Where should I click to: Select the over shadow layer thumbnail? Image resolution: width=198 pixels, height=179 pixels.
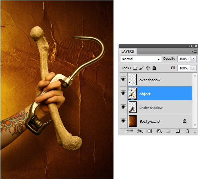[x=133, y=79]
